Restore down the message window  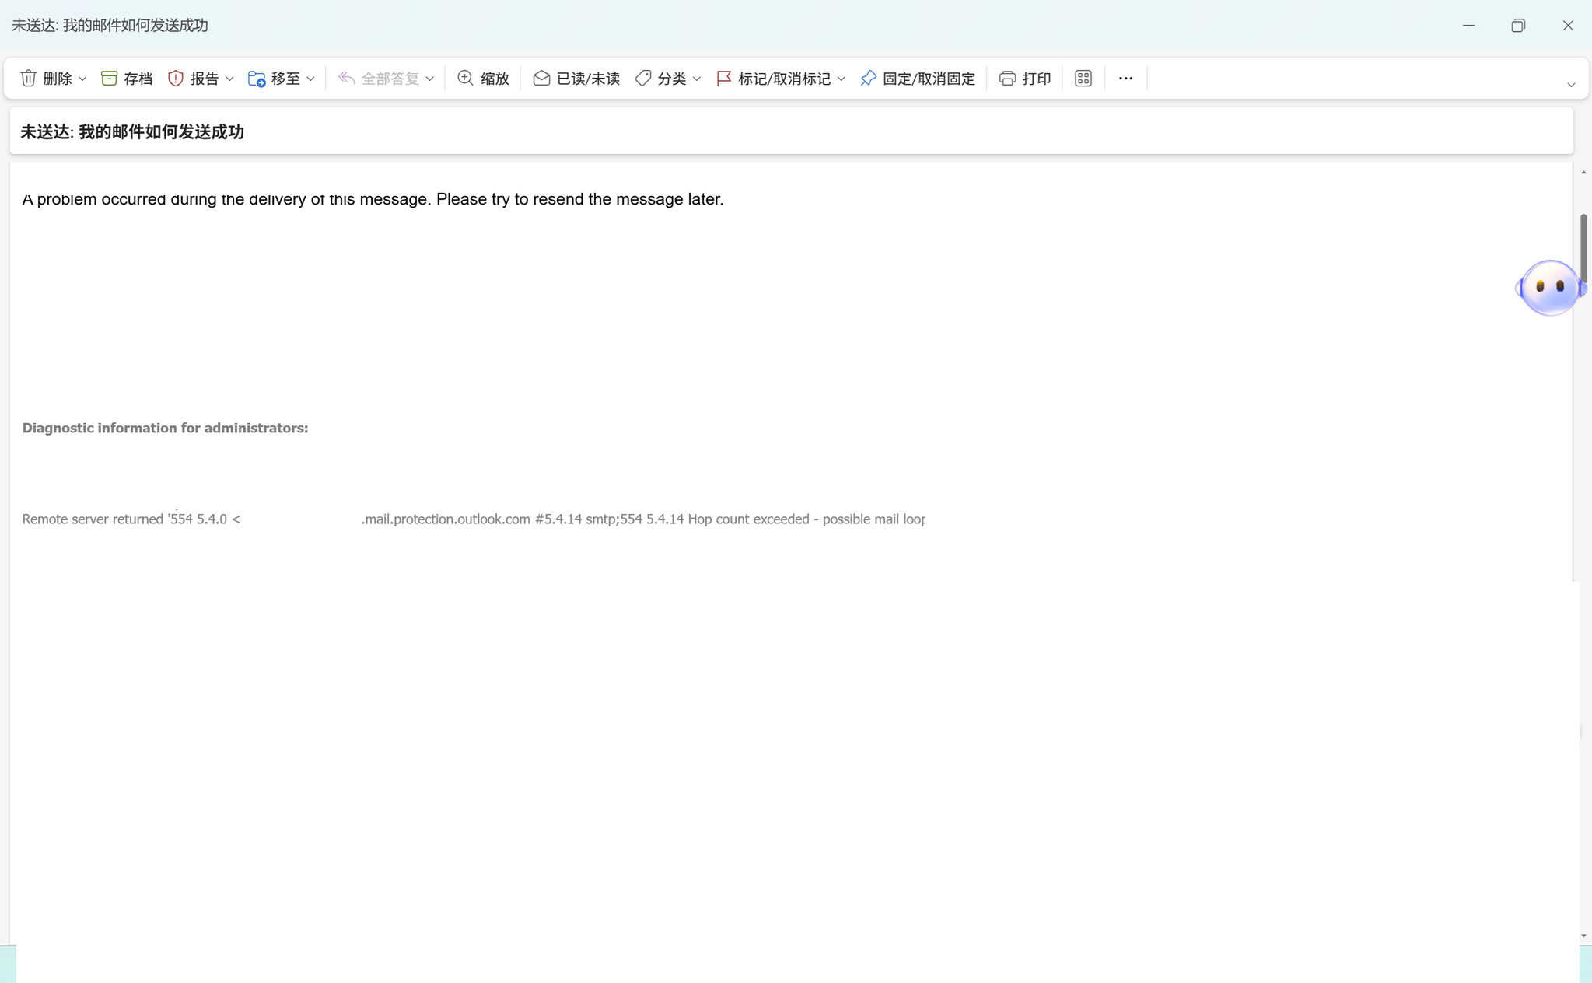pyautogui.click(x=1518, y=26)
